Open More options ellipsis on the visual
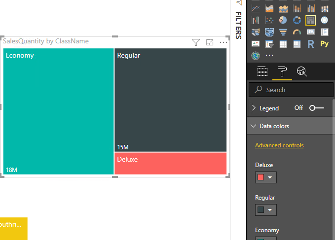The image size is (335, 240). [223, 42]
